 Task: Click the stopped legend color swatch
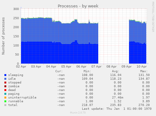click(x=5, y=83)
